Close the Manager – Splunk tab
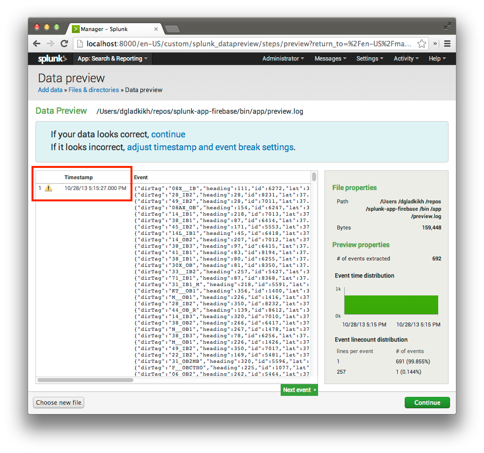Screen dimensions: 484x453 [x=156, y=29]
